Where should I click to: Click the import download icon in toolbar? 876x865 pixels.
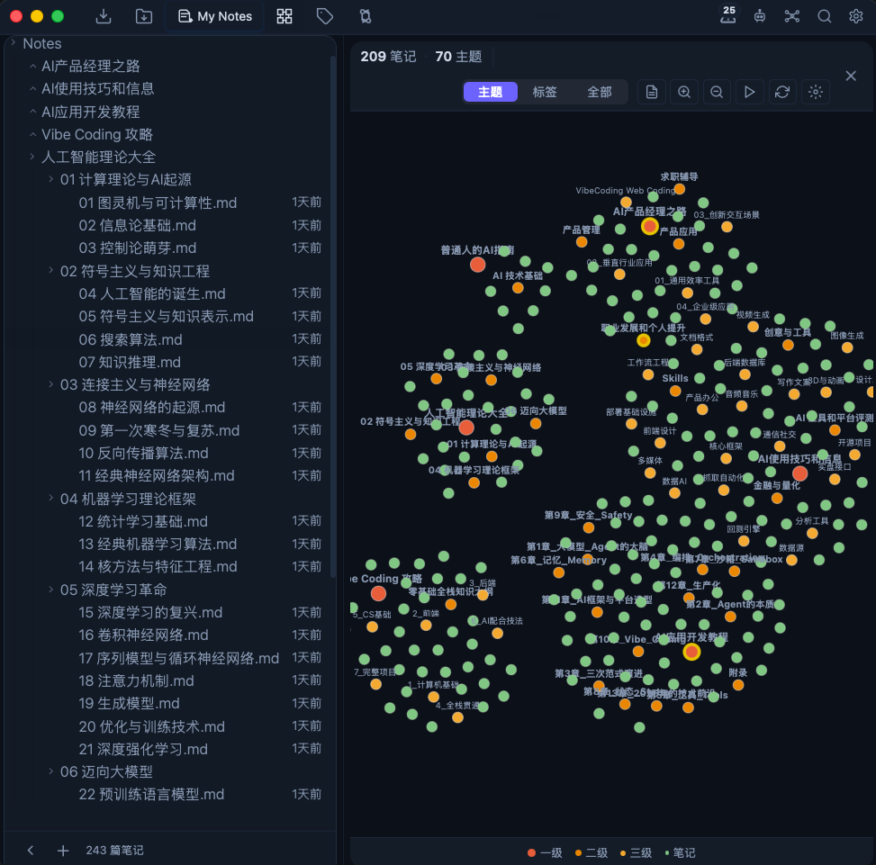pos(104,16)
